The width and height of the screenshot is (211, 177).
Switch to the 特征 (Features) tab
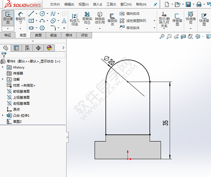pos(7,35)
